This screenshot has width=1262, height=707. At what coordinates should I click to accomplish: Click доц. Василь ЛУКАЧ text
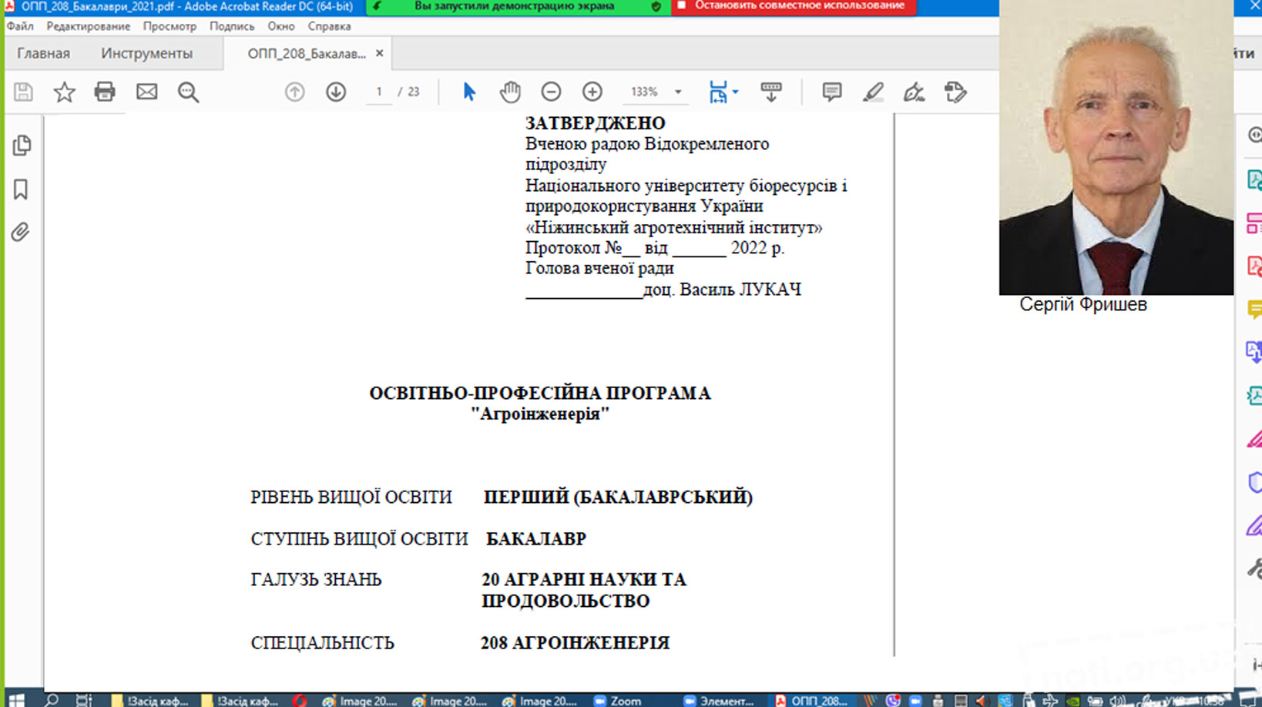tap(722, 290)
